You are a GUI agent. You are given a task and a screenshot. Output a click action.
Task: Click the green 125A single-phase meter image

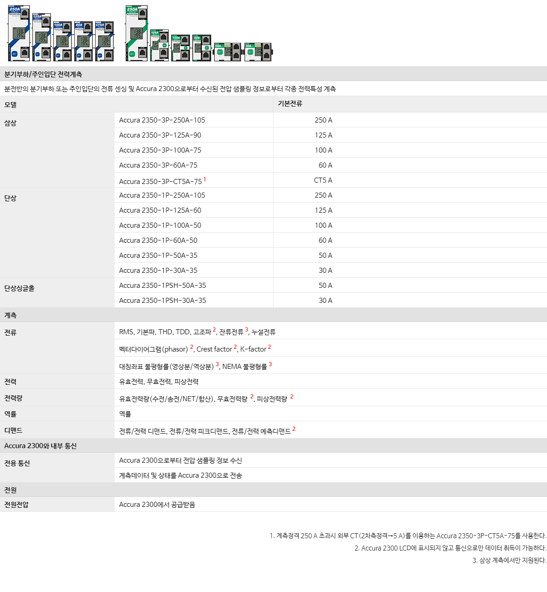click(160, 45)
